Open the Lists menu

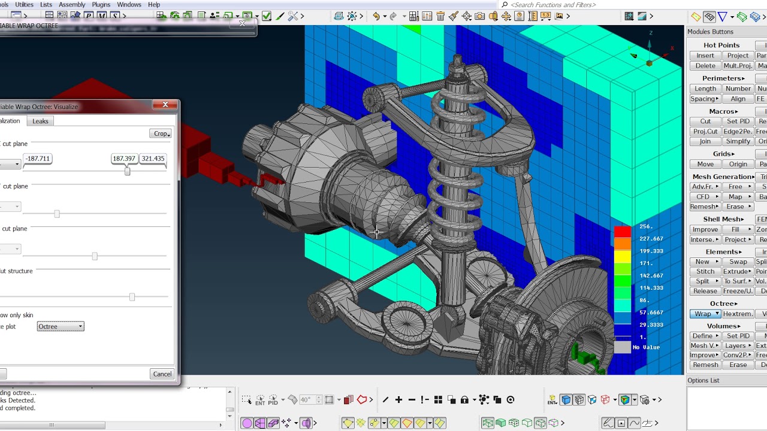pyautogui.click(x=46, y=5)
